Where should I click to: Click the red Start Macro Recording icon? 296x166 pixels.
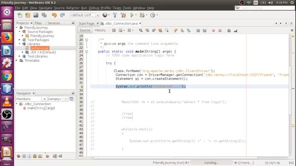pyautogui.click(x=213, y=30)
